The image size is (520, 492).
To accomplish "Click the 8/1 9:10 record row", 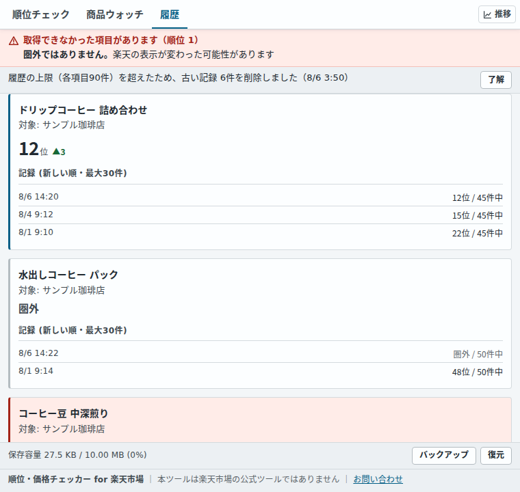I will (x=261, y=232).
